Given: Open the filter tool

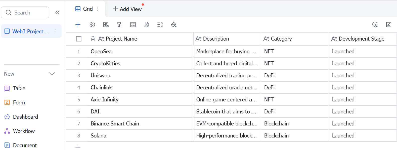Looking at the screenshot, I should click(119, 25).
